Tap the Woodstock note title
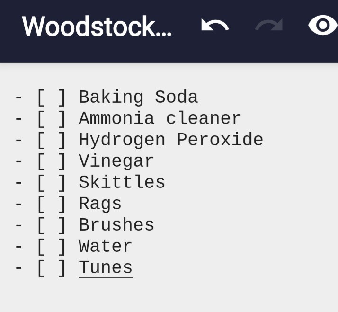Image resolution: width=338 pixels, height=312 pixels. [97, 27]
